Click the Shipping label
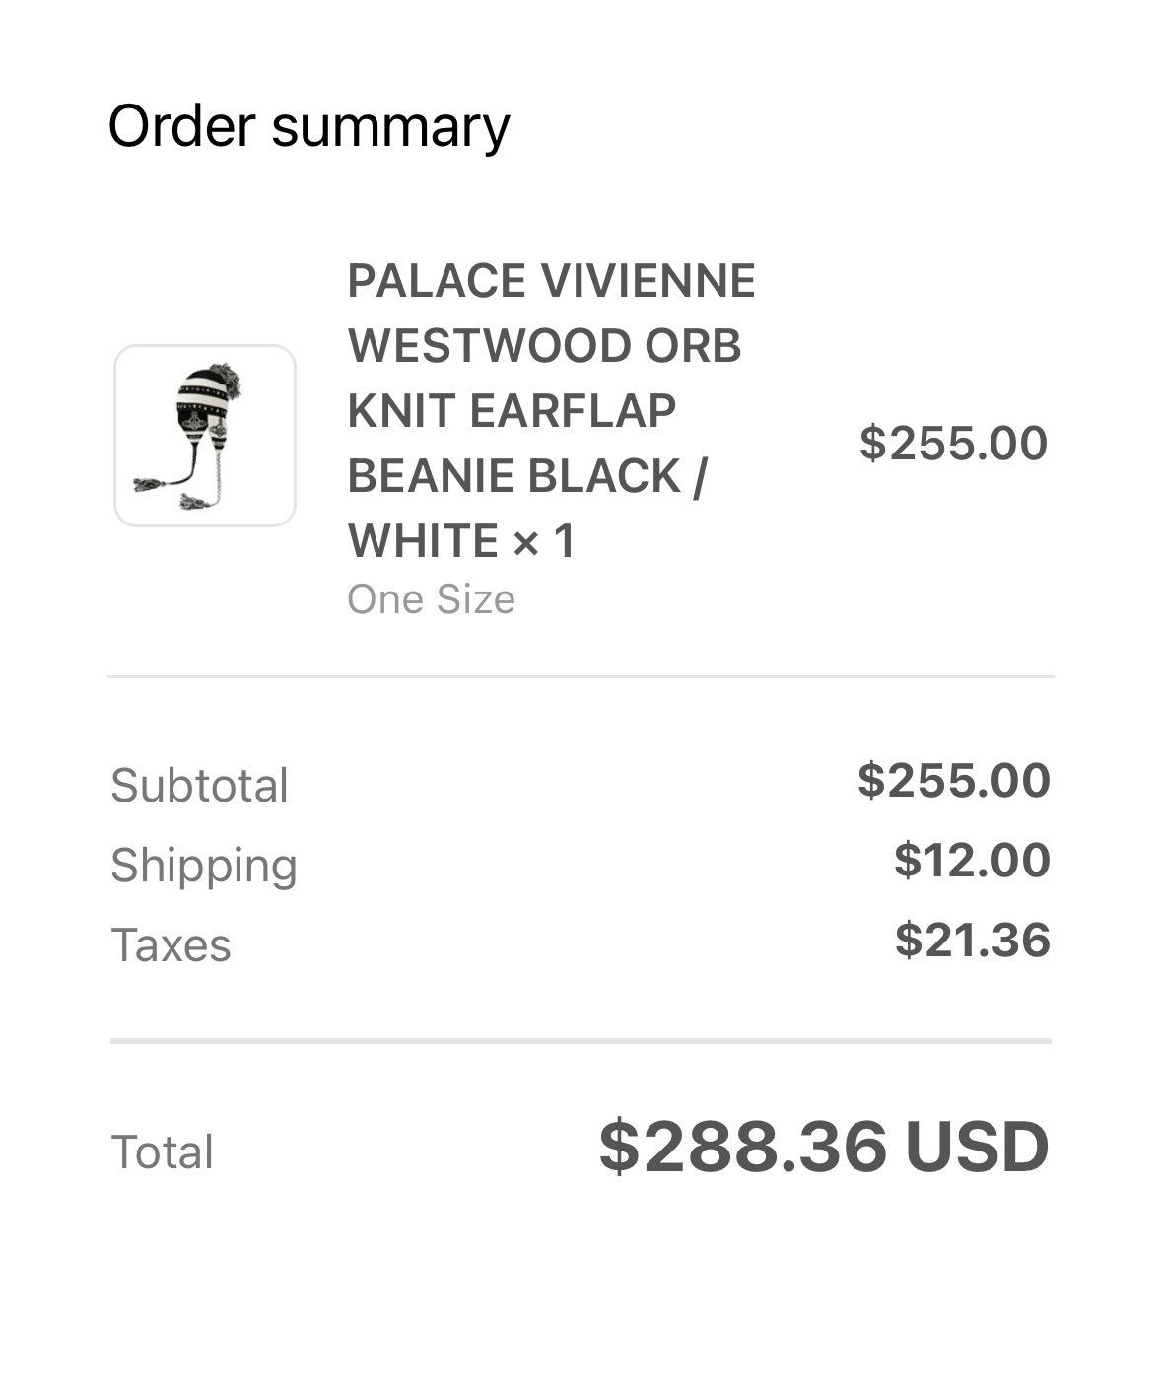This screenshot has width=1162, height=1395. click(x=204, y=866)
